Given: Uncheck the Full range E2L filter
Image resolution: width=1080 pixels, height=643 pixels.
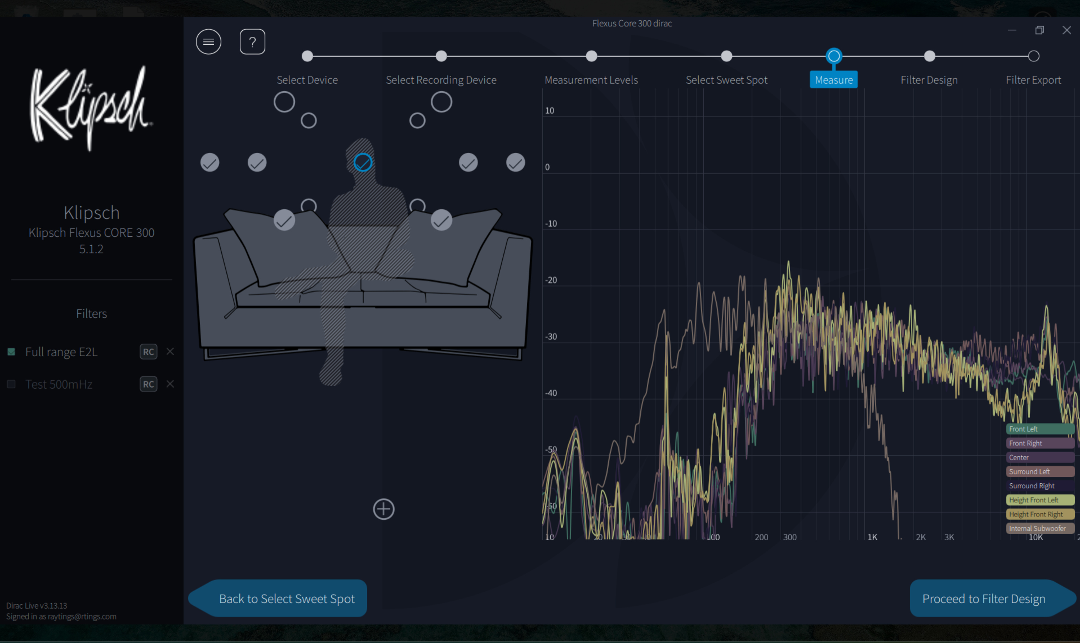Looking at the screenshot, I should point(12,351).
